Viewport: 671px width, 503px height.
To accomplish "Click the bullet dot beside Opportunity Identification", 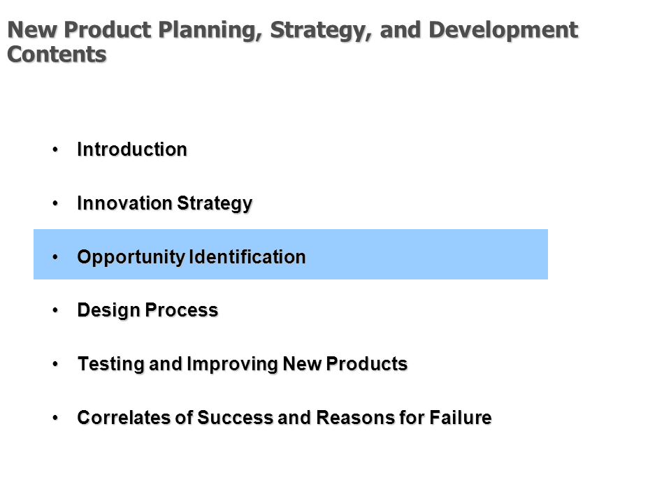I will pyautogui.click(x=55, y=257).
